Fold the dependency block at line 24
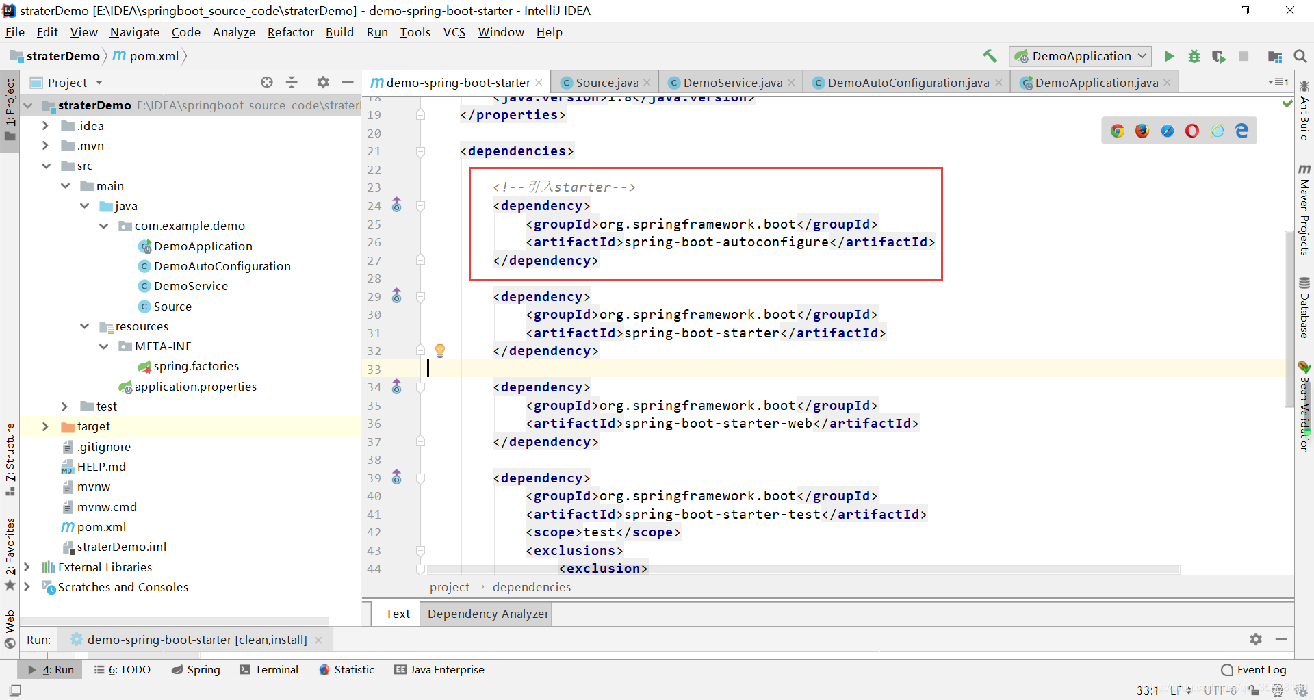 pyautogui.click(x=421, y=205)
